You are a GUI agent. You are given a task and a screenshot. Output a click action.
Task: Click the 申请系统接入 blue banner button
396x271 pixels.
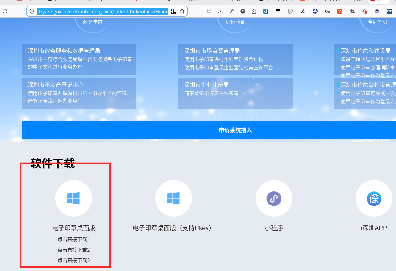click(235, 130)
